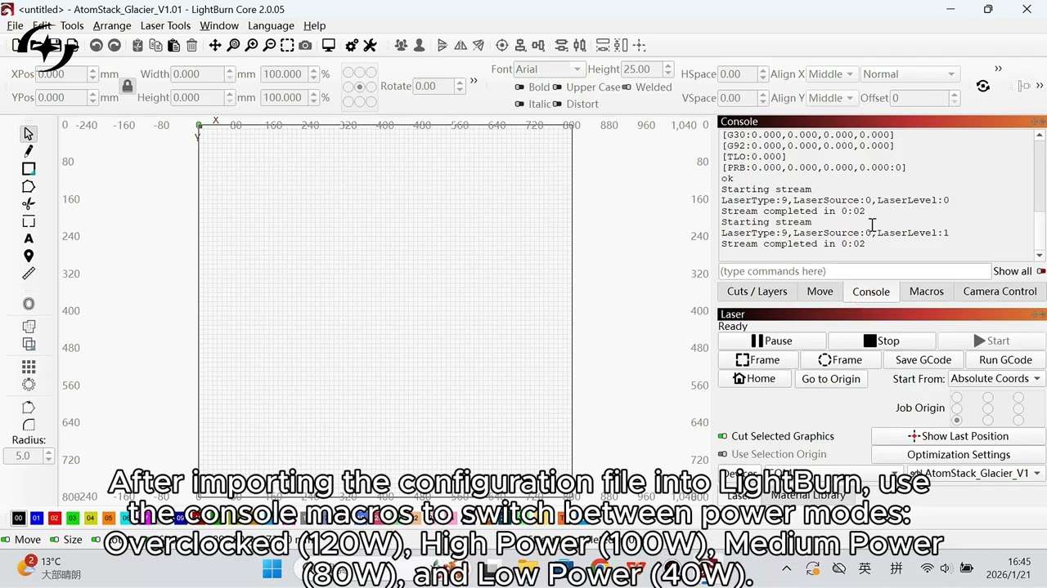
Task: Open the Preview monitor icon
Action: 328,46
